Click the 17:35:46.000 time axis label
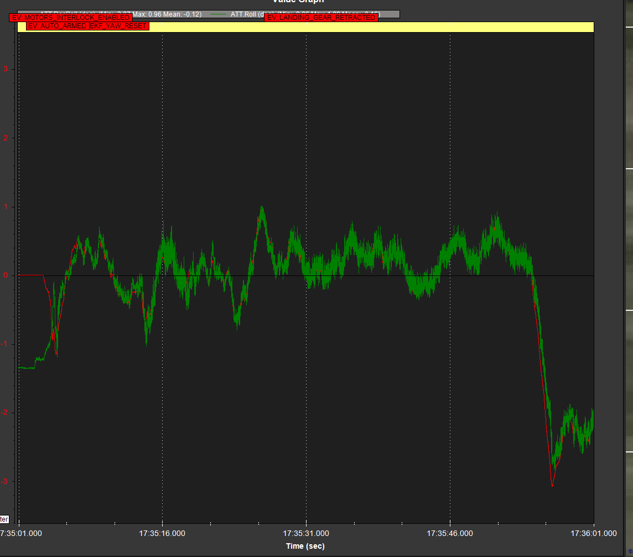 tap(450, 533)
